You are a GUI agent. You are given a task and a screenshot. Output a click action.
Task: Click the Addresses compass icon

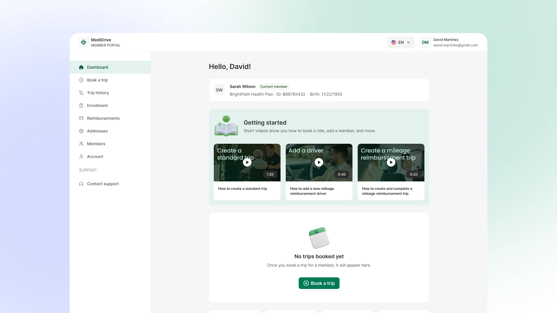pos(81,131)
